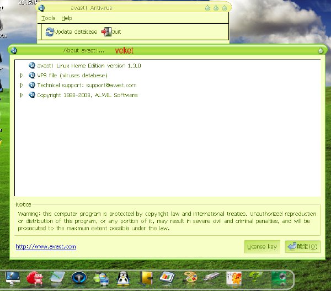
Task: Open the USB drive dock icon
Action: (x=212, y=277)
